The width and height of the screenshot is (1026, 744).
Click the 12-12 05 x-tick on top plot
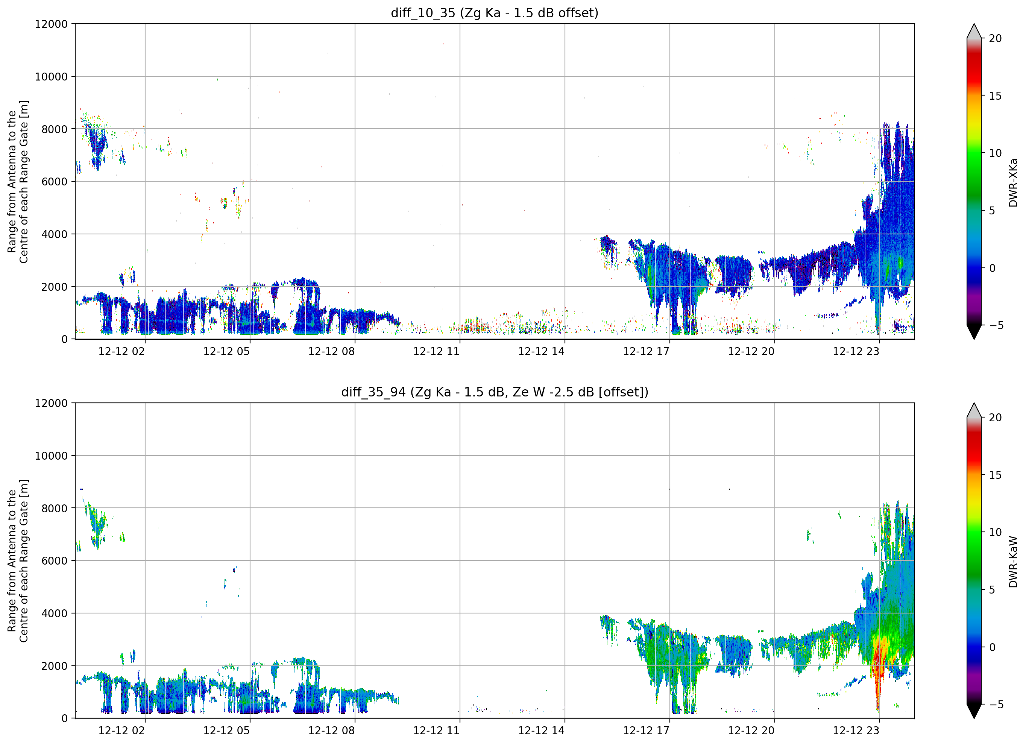pyautogui.click(x=227, y=351)
